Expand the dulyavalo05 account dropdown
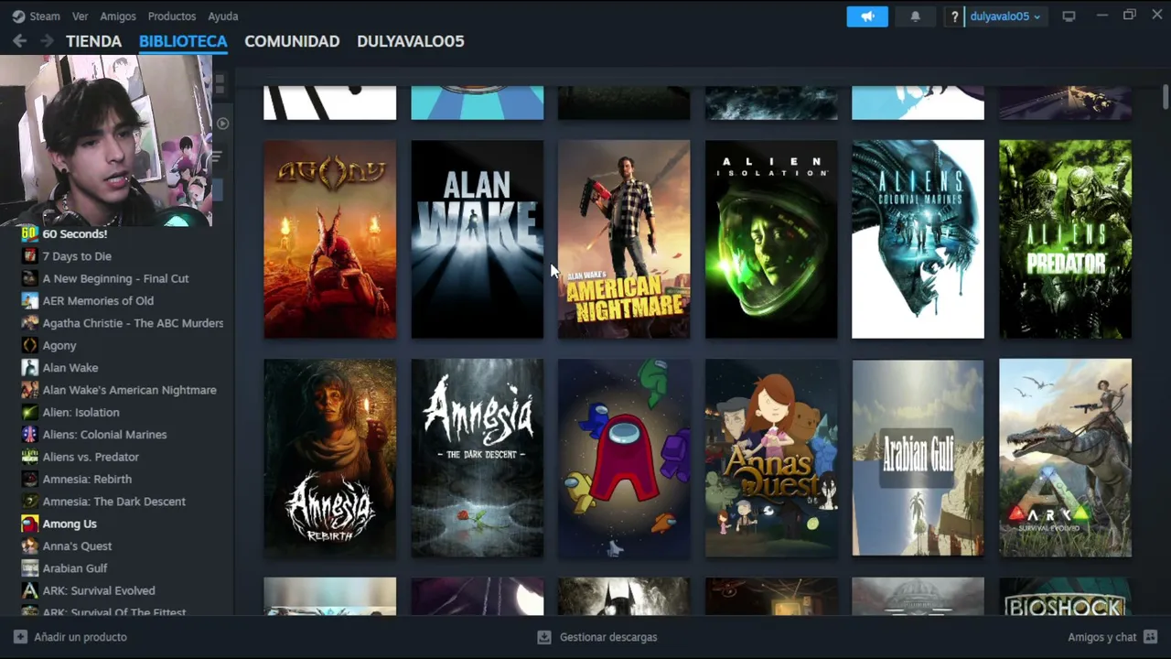 [x=1004, y=16]
